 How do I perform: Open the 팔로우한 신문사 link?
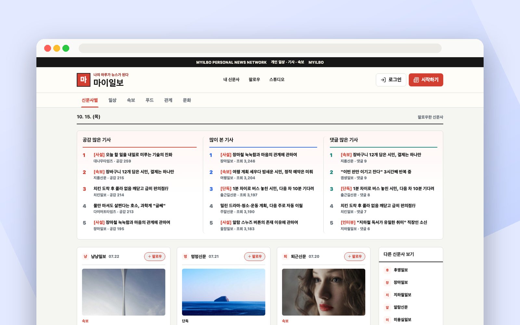point(430,117)
